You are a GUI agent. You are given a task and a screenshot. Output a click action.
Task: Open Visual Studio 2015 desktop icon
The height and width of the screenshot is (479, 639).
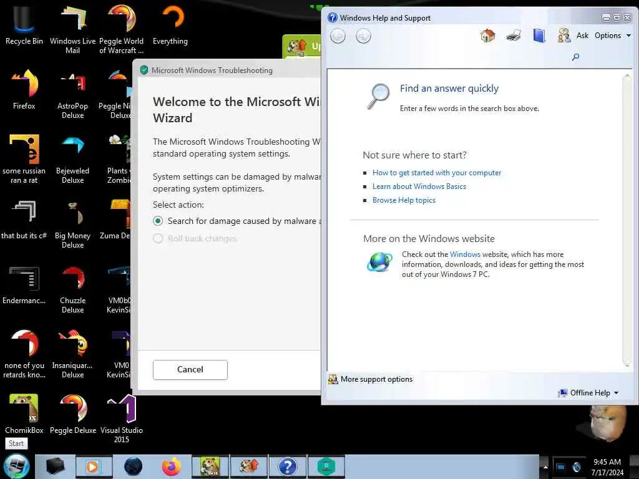(122, 419)
